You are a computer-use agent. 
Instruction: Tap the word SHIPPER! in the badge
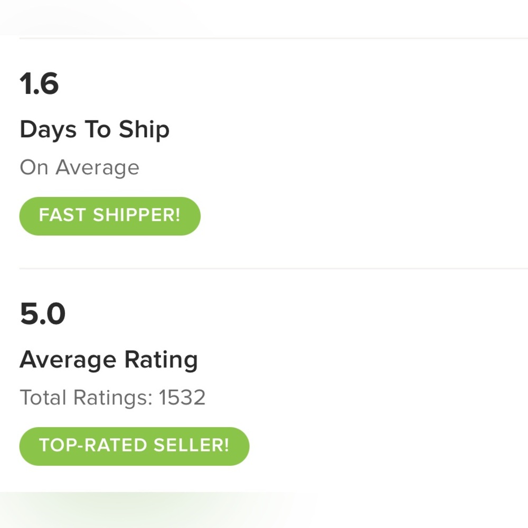pos(136,215)
